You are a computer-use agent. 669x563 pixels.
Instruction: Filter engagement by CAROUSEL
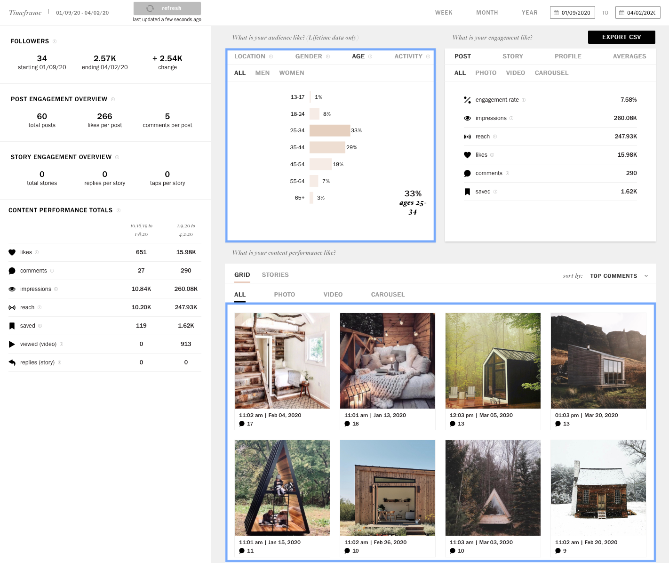pyautogui.click(x=551, y=73)
